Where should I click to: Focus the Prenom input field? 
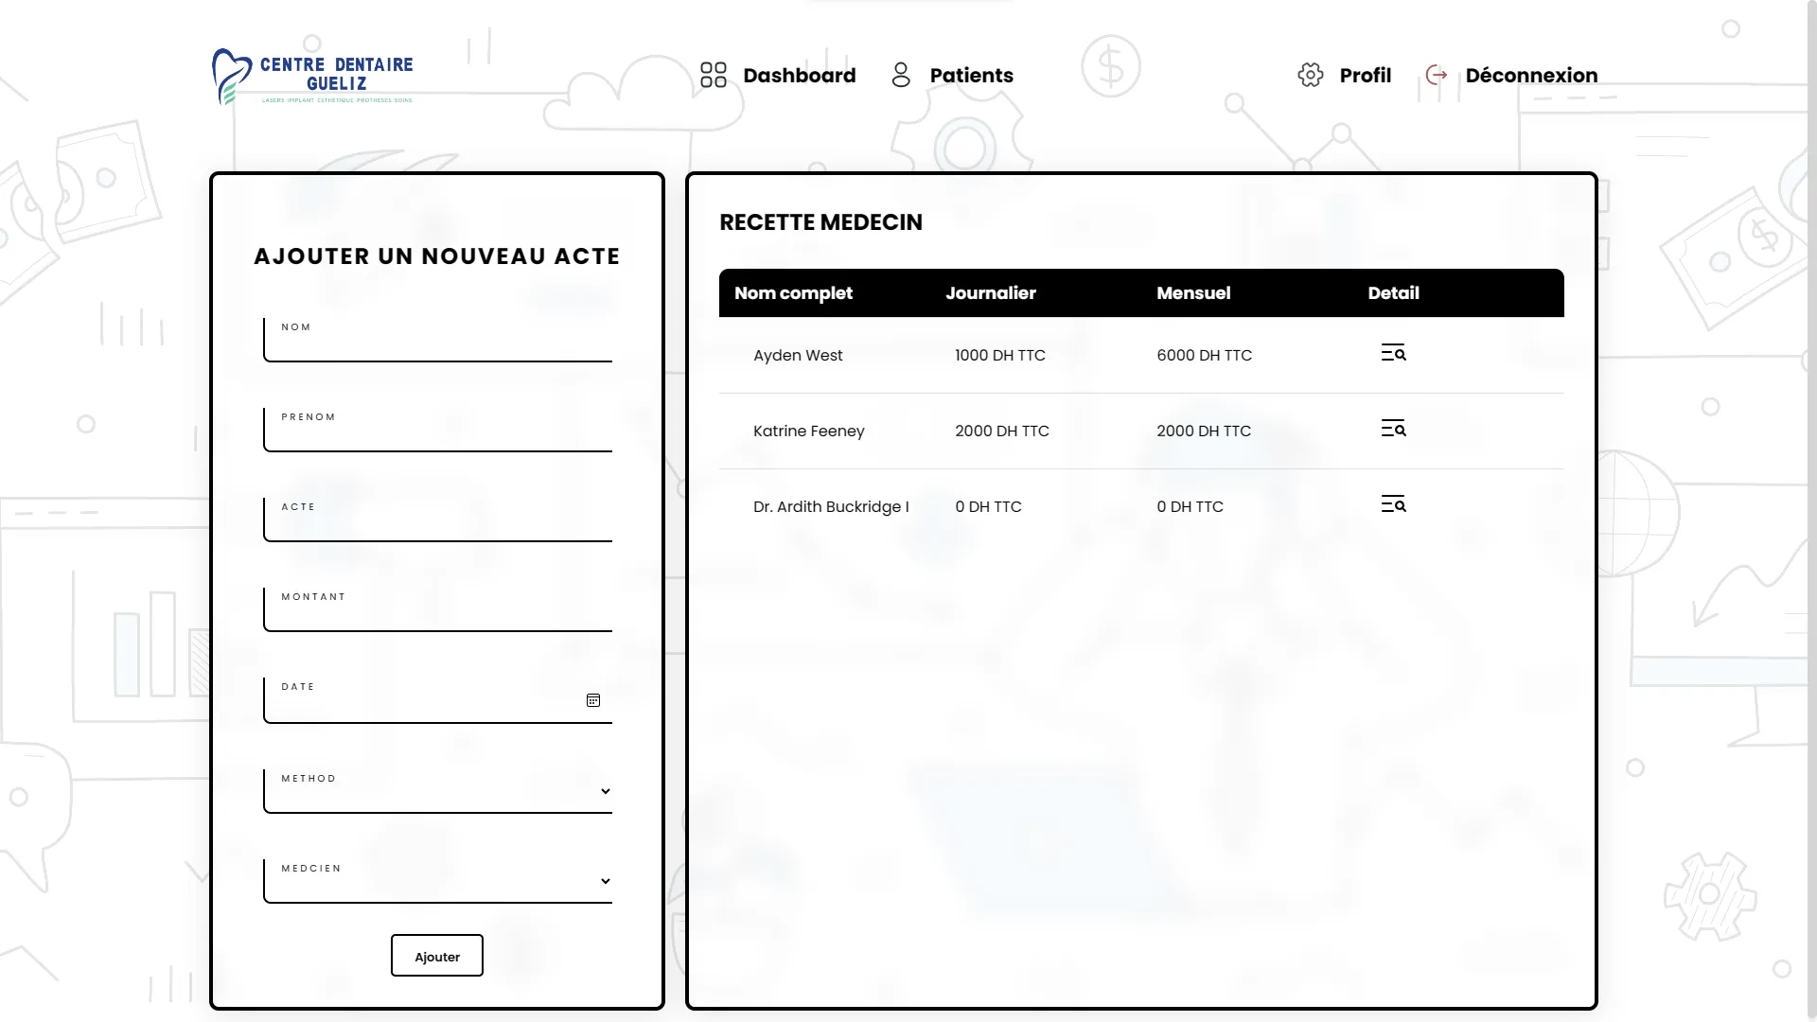point(437,434)
